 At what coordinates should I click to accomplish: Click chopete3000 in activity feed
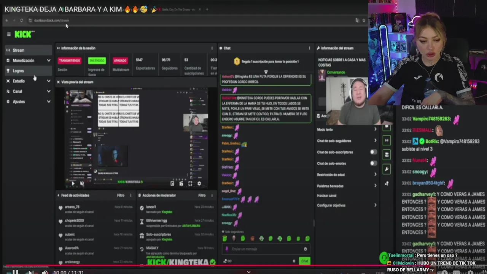pyautogui.click(x=74, y=221)
